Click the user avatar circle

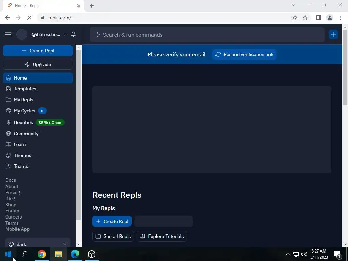(22, 34)
